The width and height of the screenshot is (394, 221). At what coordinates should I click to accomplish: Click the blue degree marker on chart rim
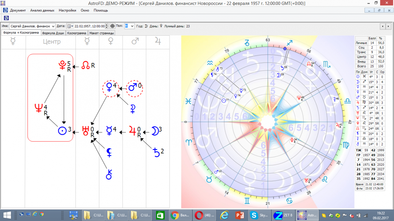[x=285, y=48]
